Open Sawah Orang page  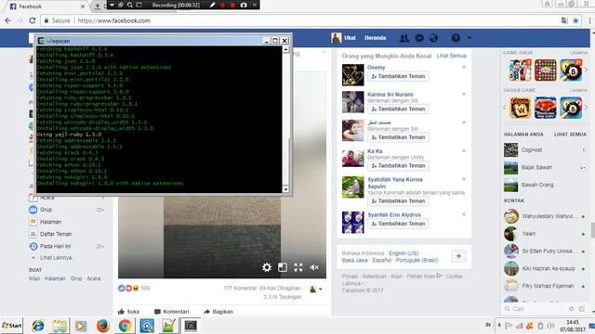pyautogui.click(x=537, y=185)
